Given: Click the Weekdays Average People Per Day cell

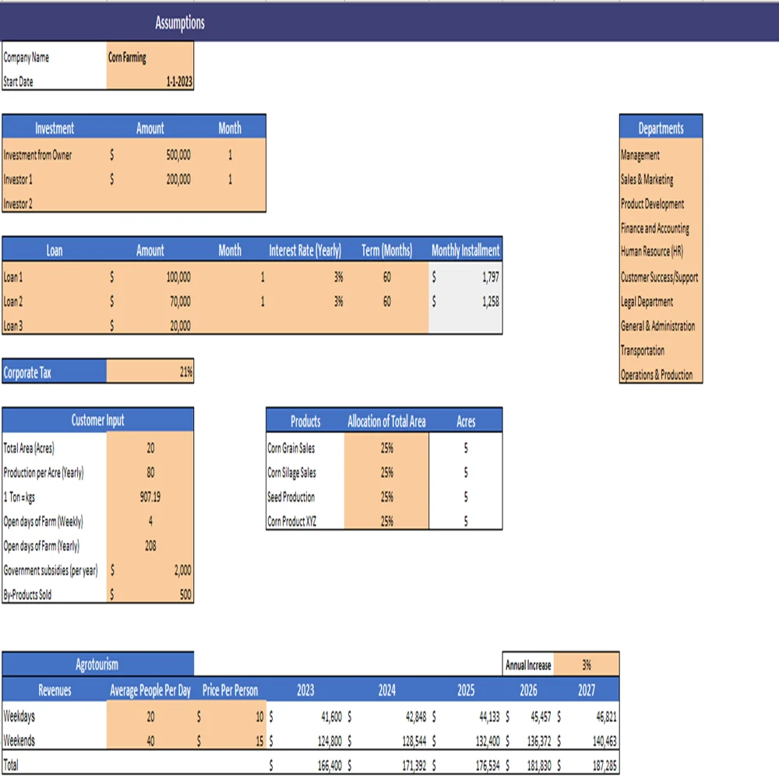Looking at the screenshot, I should 150,717.
